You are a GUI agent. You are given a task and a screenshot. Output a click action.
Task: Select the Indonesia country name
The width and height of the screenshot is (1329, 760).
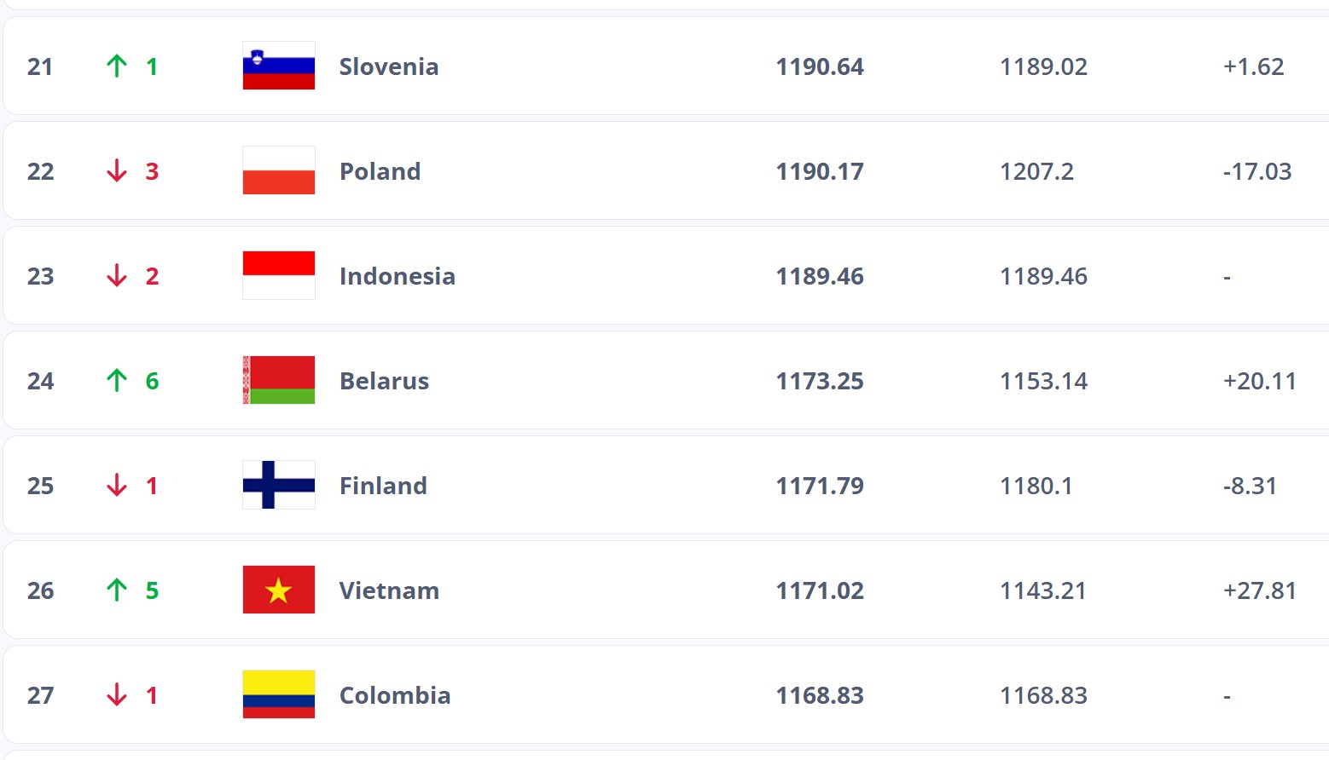[398, 276]
